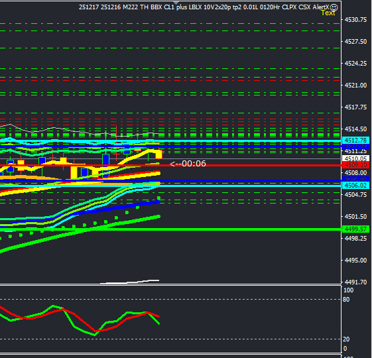Viewport: 372px width, 358px height.
Task: Click the Expert Advisor smiley face icon
Action: click(x=334, y=7)
